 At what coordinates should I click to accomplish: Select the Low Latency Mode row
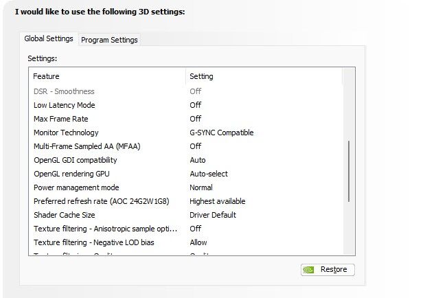186,105
